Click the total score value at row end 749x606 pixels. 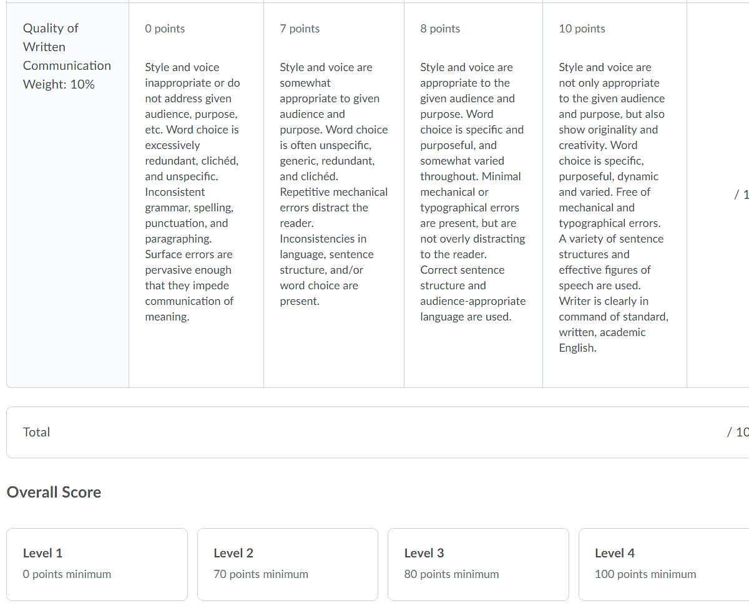coord(738,432)
